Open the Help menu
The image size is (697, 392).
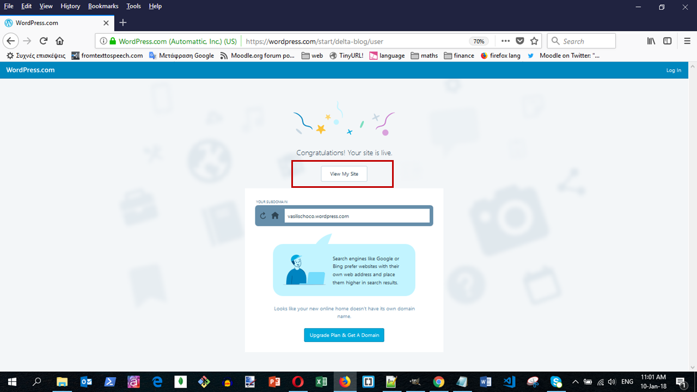155,6
